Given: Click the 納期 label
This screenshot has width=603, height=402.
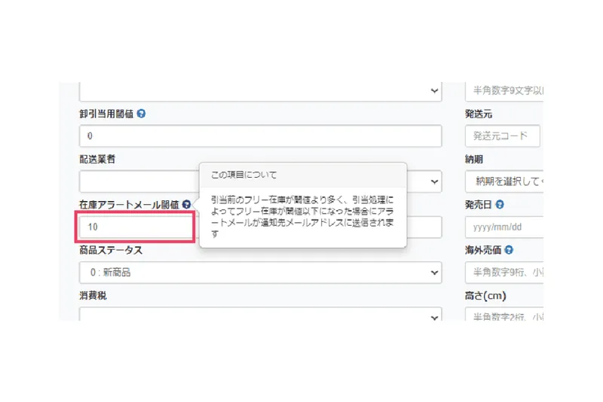Looking at the screenshot, I should coord(474,159).
